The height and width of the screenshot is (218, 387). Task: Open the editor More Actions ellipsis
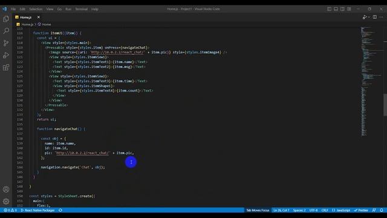click(x=382, y=17)
